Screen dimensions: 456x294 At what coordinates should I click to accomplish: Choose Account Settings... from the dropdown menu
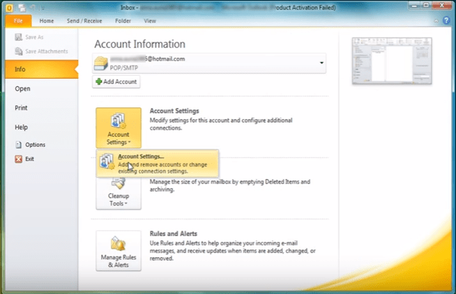point(158,163)
